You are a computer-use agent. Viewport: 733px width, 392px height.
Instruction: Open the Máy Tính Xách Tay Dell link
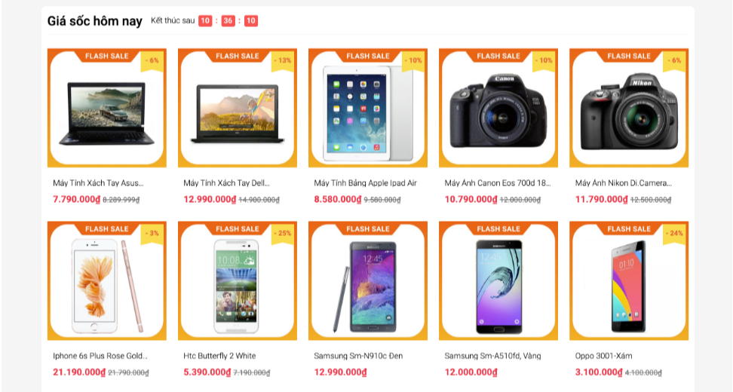(226, 183)
